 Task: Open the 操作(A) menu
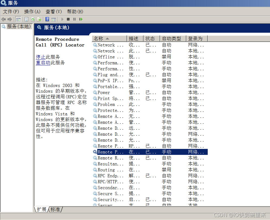tap(32, 12)
